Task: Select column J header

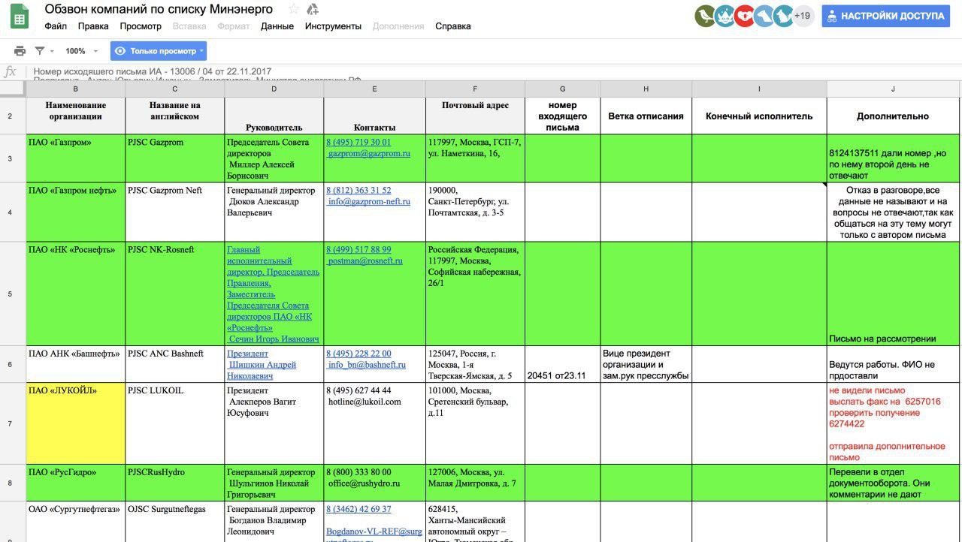Action: pyautogui.click(x=893, y=89)
